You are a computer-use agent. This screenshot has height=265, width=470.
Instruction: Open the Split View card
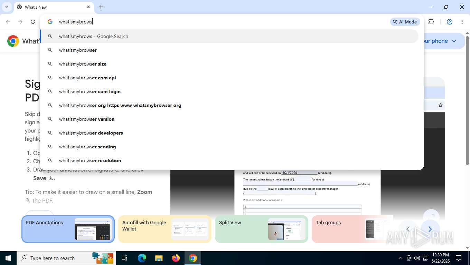(262, 229)
